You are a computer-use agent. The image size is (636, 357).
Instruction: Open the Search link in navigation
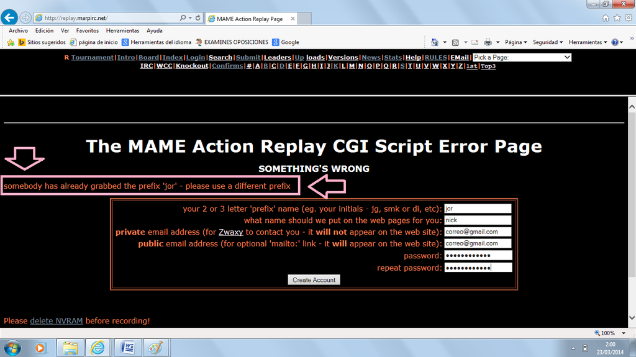[x=220, y=57]
